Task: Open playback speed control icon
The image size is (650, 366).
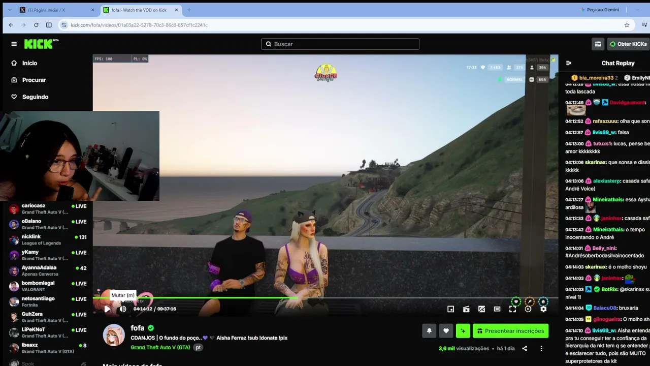Action: 528,309
